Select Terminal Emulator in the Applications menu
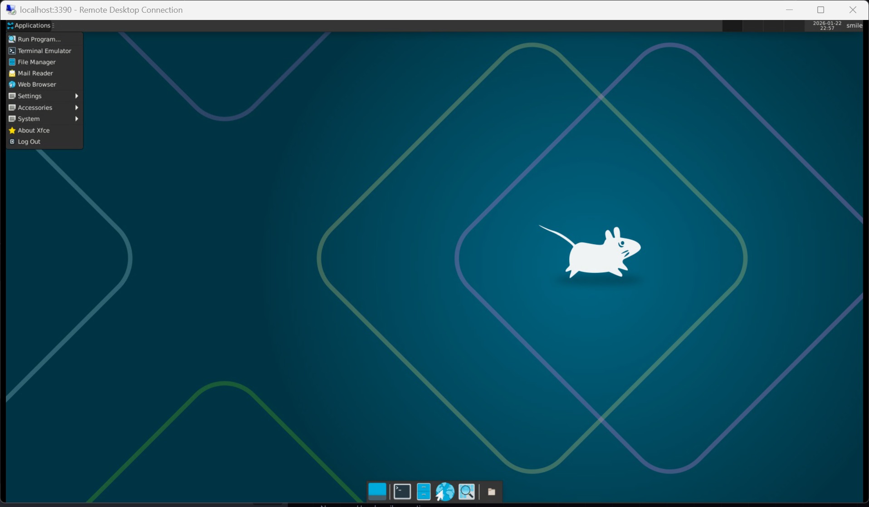 [44, 50]
